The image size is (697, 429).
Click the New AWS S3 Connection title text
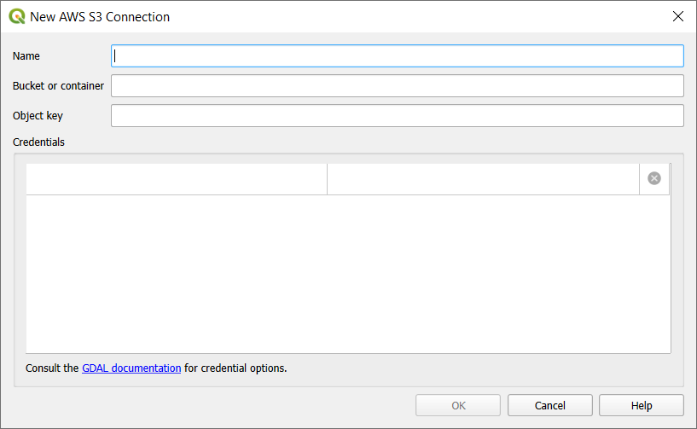point(100,16)
